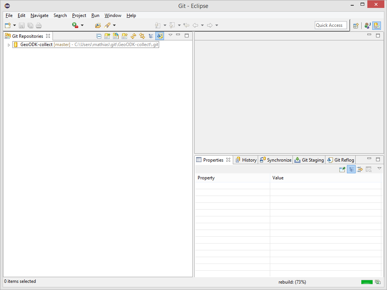Open the Help menu
This screenshot has height=290, width=387.
point(131,15)
